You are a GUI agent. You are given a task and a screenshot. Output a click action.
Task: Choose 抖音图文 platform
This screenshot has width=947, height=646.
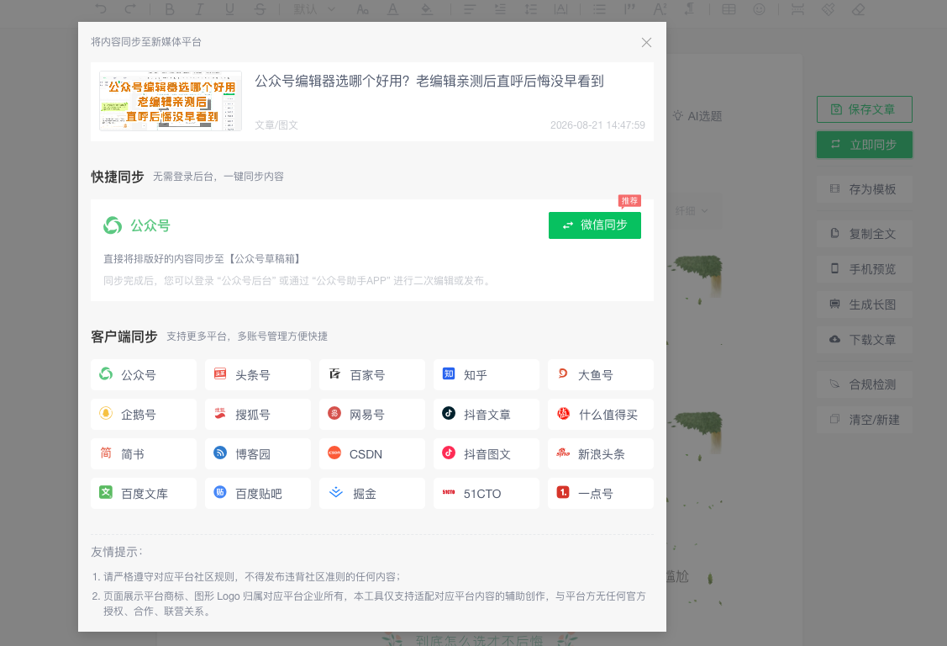point(487,454)
